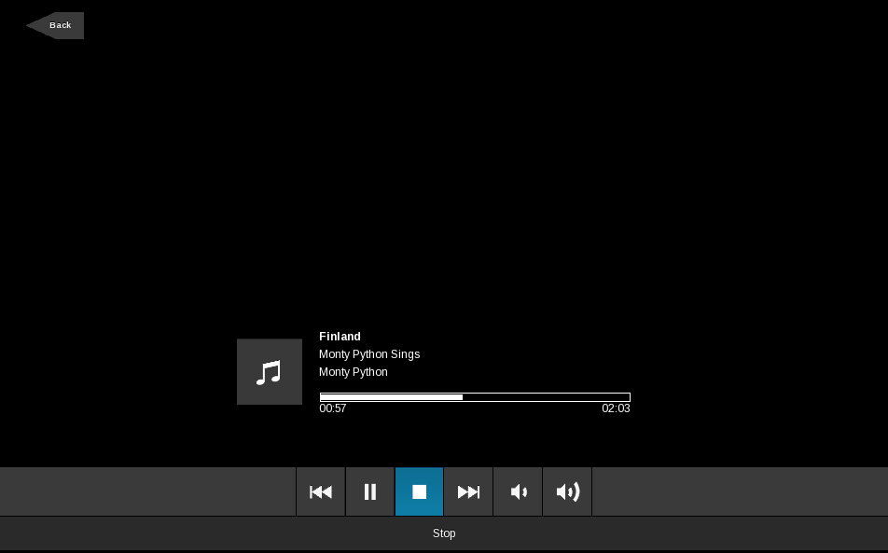Raise the volume with volume-up icon
This screenshot has height=553, width=888.
(567, 491)
